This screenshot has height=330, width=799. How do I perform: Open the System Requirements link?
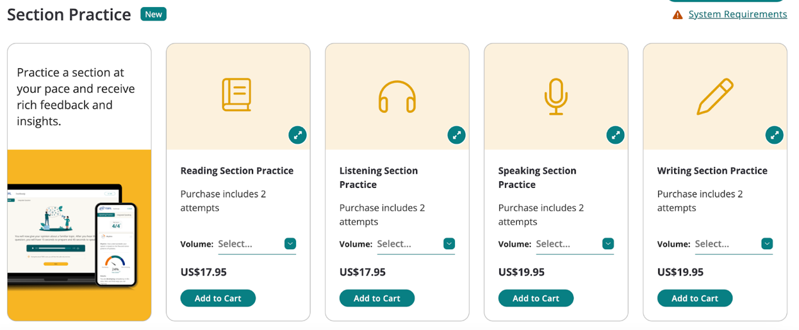(x=737, y=15)
